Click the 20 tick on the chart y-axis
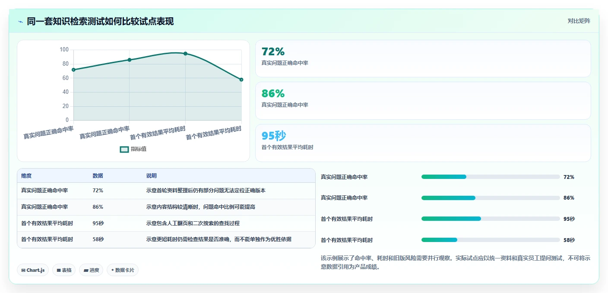Image resolution: width=608 pixels, height=293 pixels. coord(66,106)
